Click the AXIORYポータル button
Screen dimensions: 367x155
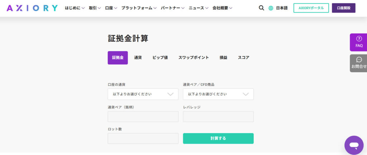(311, 8)
